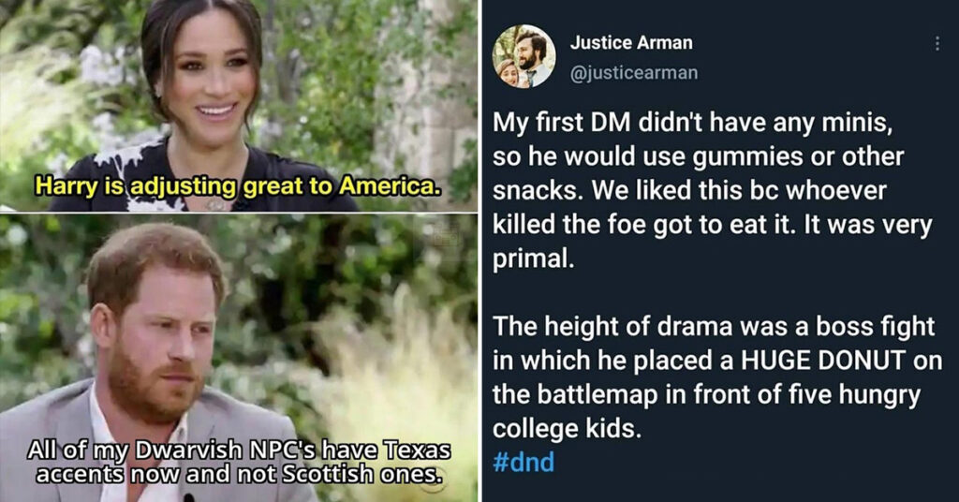Viewport: 959px width, 502px height.
Task: Open the top meme panel of the smiling woman
Action: (x=239, y=105)
